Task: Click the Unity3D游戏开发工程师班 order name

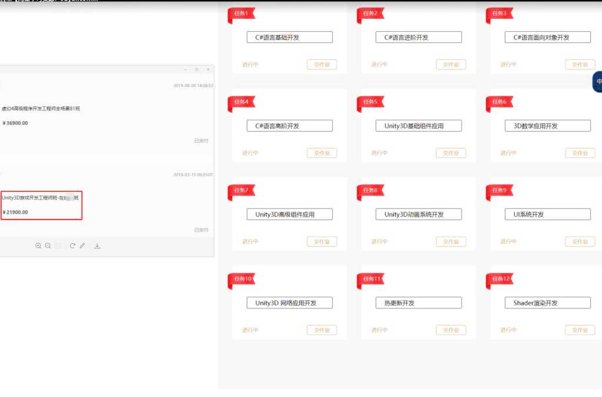Action: pos(41,198)
